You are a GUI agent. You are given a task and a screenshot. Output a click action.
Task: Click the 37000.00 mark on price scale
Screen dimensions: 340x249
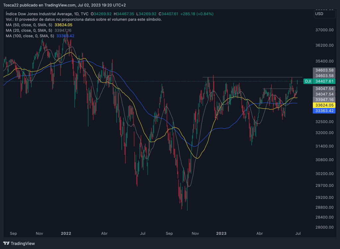[324, 30]
